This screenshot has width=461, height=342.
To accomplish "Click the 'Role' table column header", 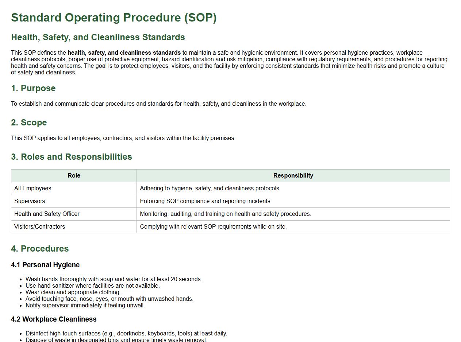I will pyautogui.click(x=74, y=176).
